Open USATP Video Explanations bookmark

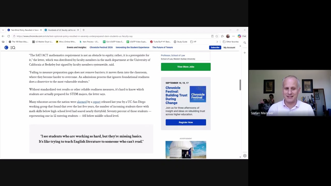[x=137, y=42]
